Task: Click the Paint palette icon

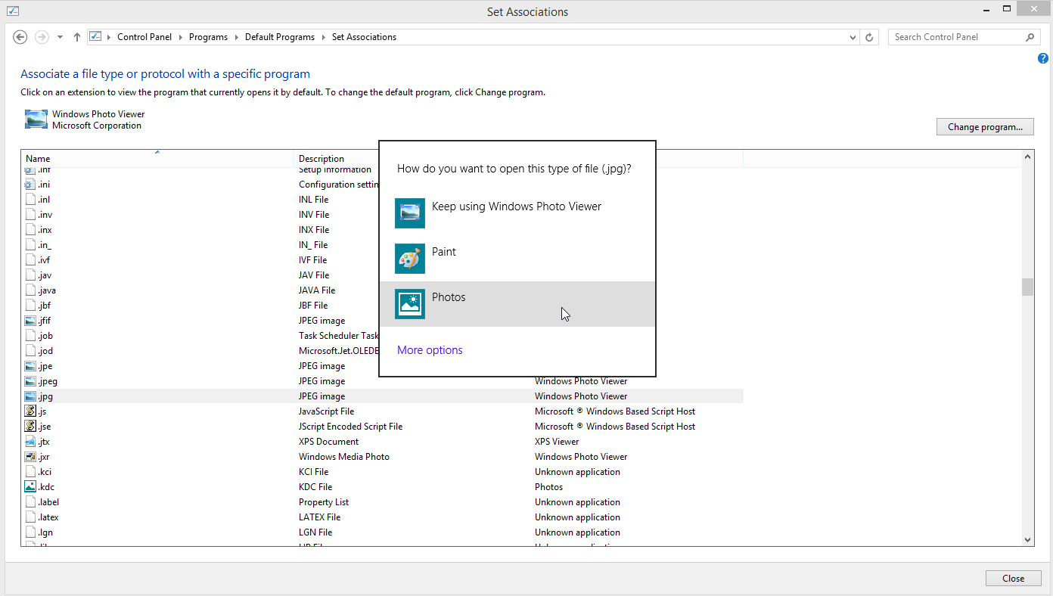Action: 410,259
